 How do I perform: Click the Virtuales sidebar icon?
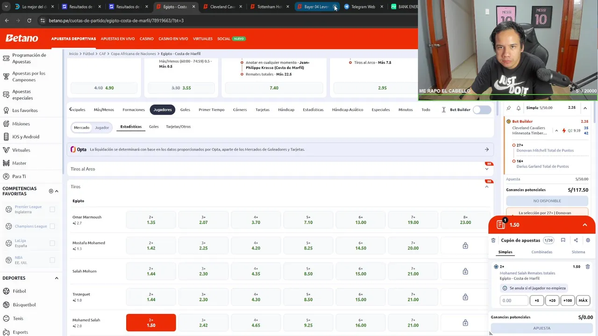coord(6,150)
